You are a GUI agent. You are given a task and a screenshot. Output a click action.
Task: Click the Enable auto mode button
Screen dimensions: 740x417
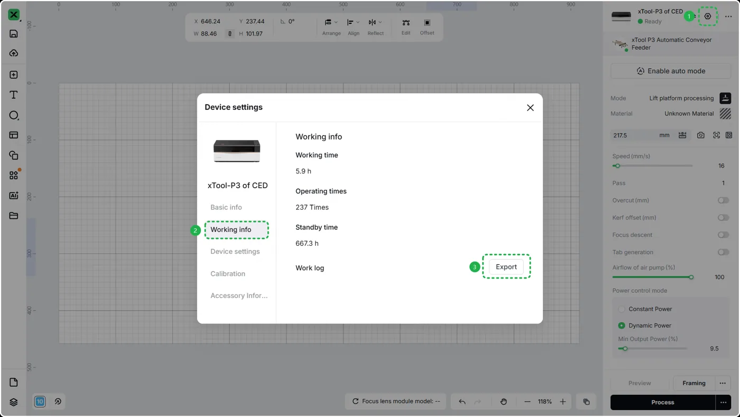671,71
